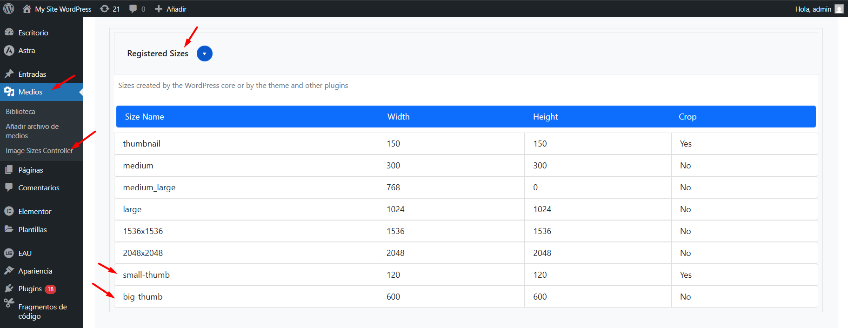Collapse the Registered Sizes section arrow

(x=205, y=54)
